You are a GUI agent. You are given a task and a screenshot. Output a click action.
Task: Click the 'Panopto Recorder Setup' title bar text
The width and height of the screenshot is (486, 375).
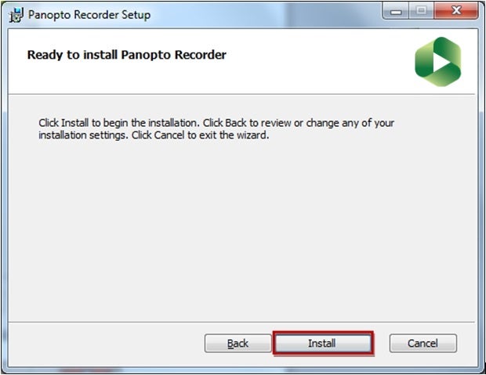pyautogui.click(x=89, y=15)
